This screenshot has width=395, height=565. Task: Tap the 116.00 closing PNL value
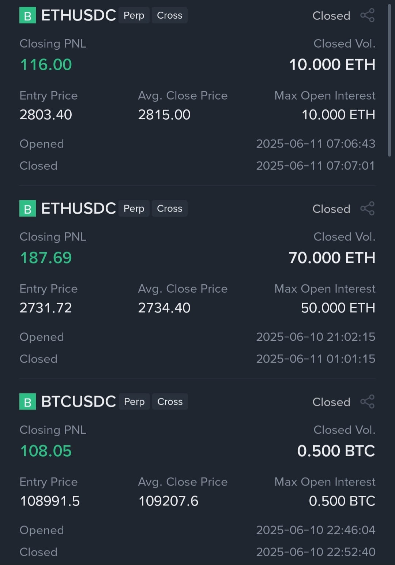[46, 65]
